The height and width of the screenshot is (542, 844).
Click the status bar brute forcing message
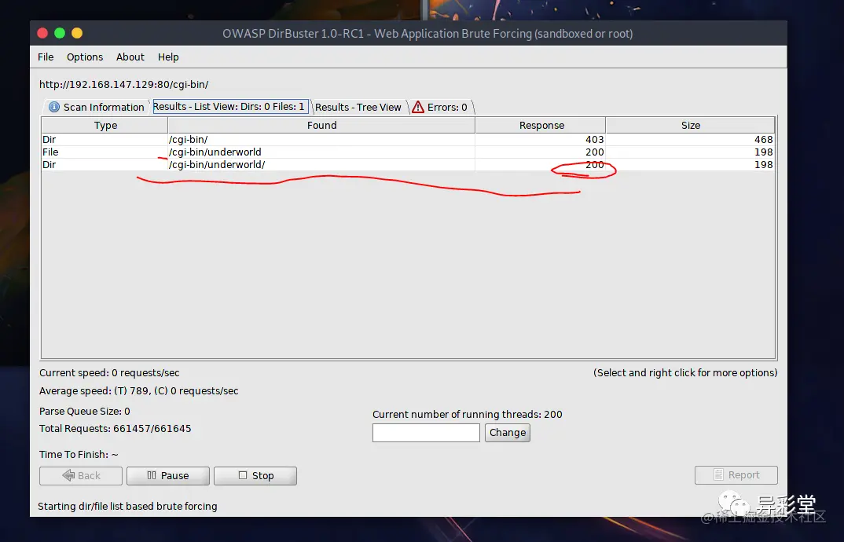[127, 507]
